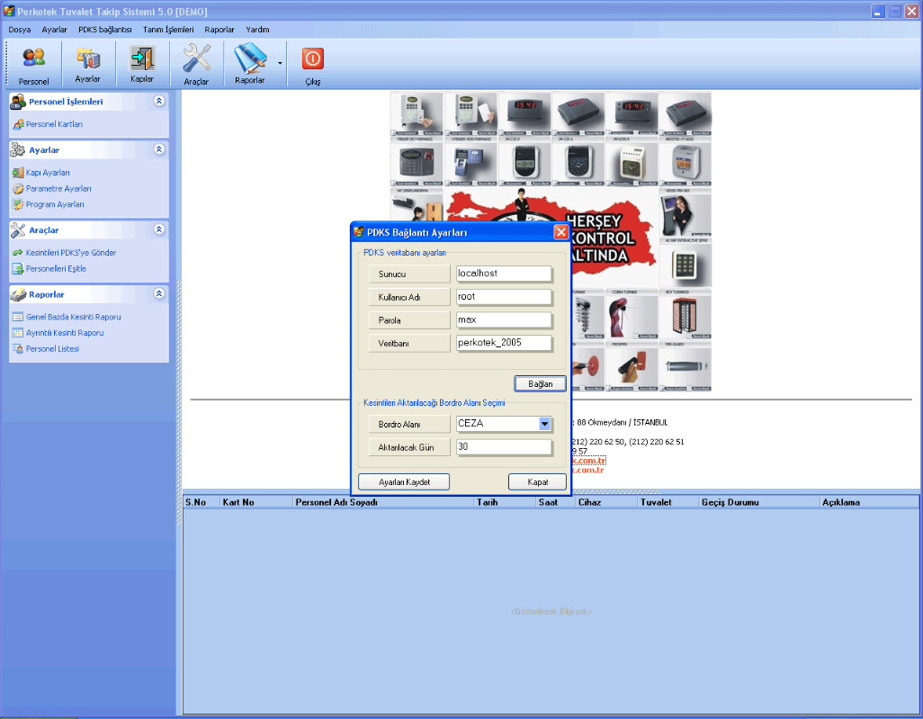Open the Tanım İşlemleri menu

(x=168, y=30)
